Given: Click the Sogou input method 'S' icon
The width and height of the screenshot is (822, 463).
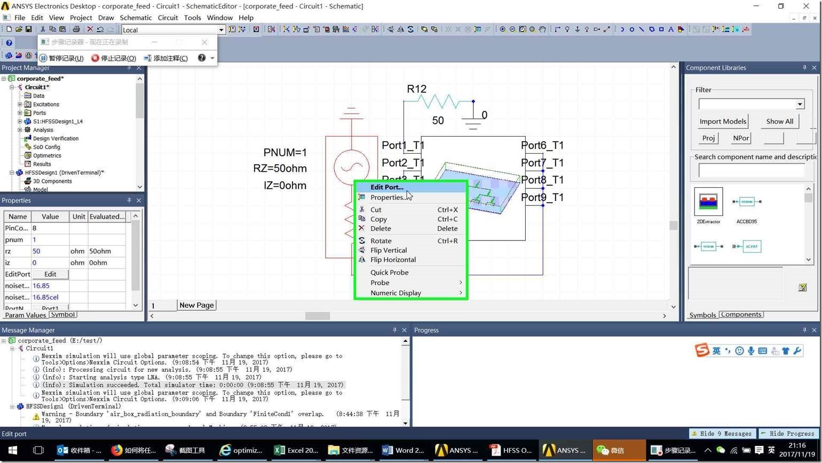Looking at the screenshot, I should 702,350.
